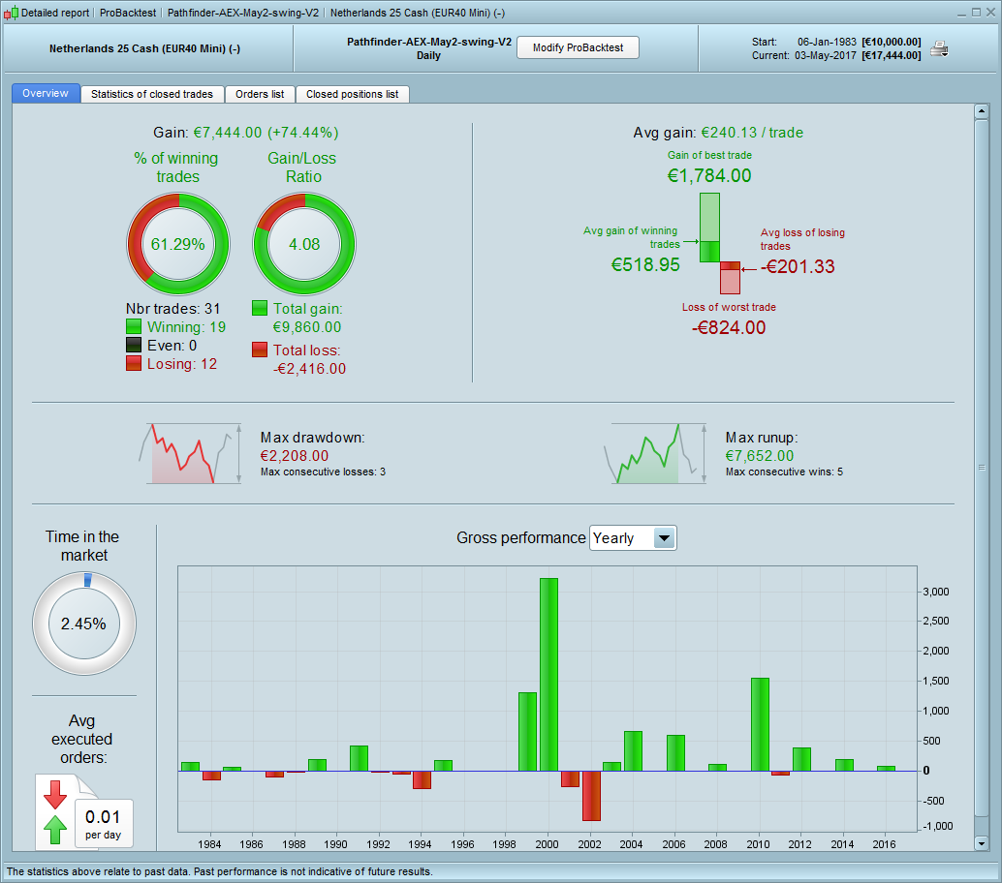Click the Pathfinder-AEX-May2-swing-V2 Daily header
Viewport: 1002px width, 883px height.
click(x=428, y=48)
